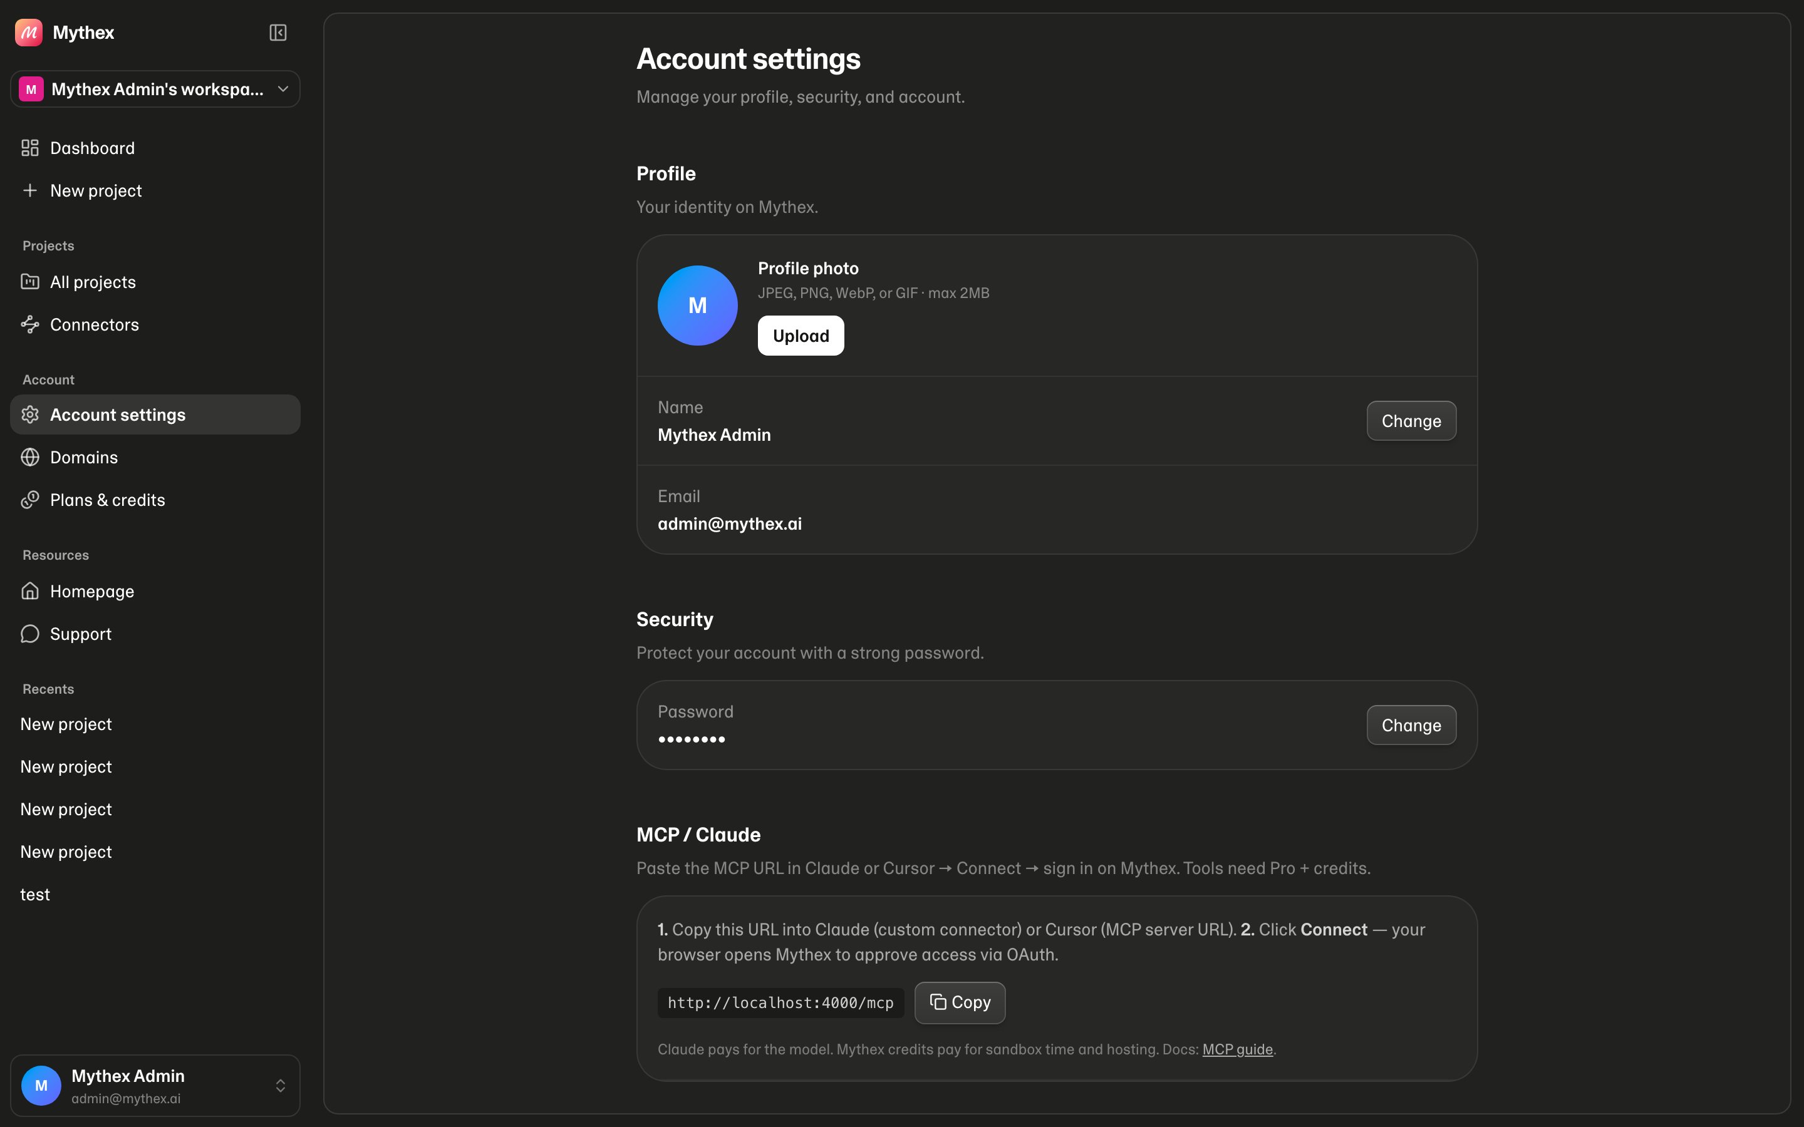This screenshot has width=1804, height=1127.
Task: Click the Dashboard grid icon
Action: 30,148
